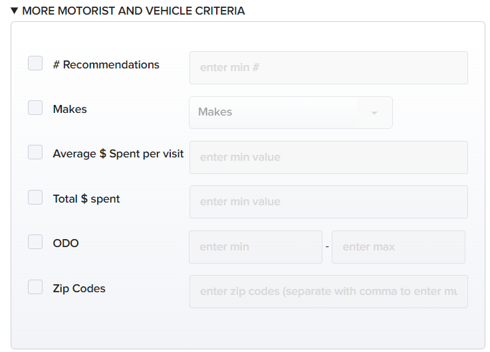
Task: Click the ODO enter max field
Action: [398, 247]
